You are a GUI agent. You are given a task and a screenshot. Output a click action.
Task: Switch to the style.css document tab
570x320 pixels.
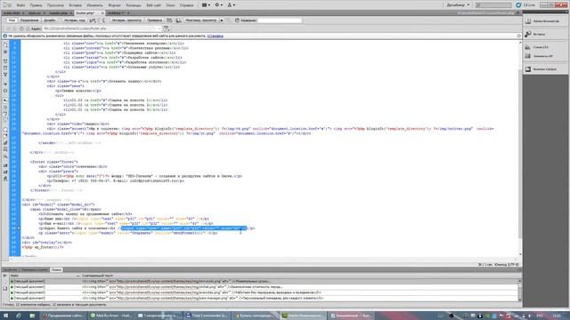(35, 13)
